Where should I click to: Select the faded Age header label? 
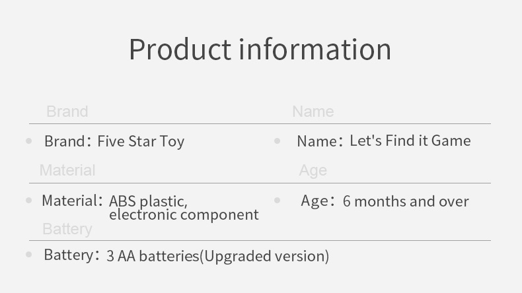pos(313,171)
